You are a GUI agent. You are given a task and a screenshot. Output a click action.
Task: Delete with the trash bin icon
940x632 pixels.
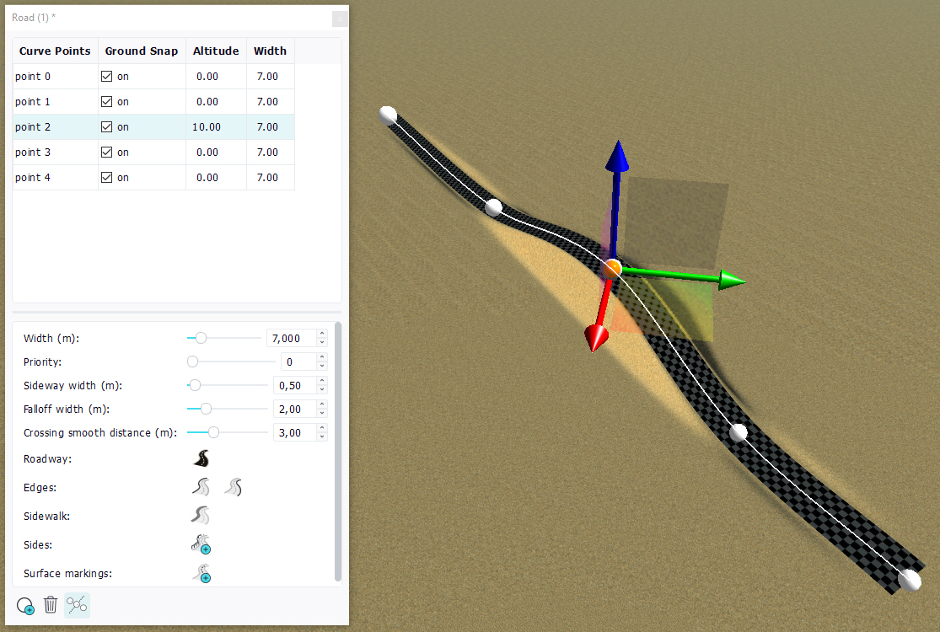[x=51, y=604]
